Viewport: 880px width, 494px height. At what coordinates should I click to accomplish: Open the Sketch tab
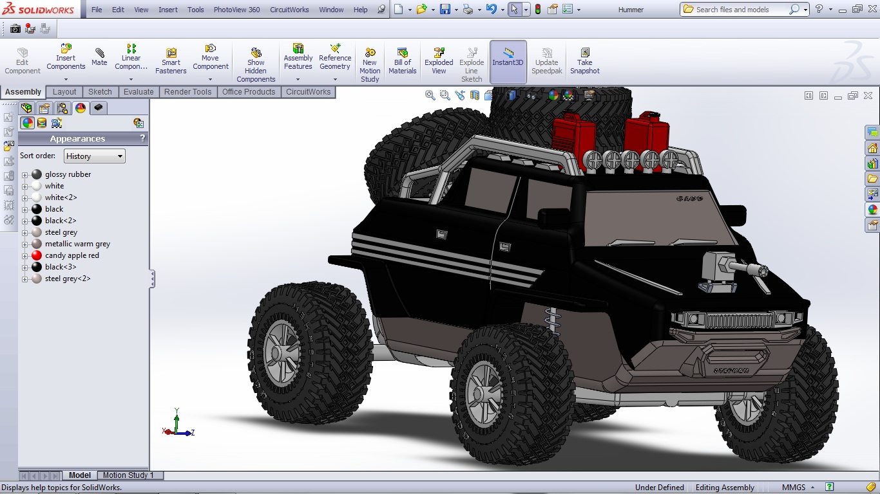click(x=100, y=92)
